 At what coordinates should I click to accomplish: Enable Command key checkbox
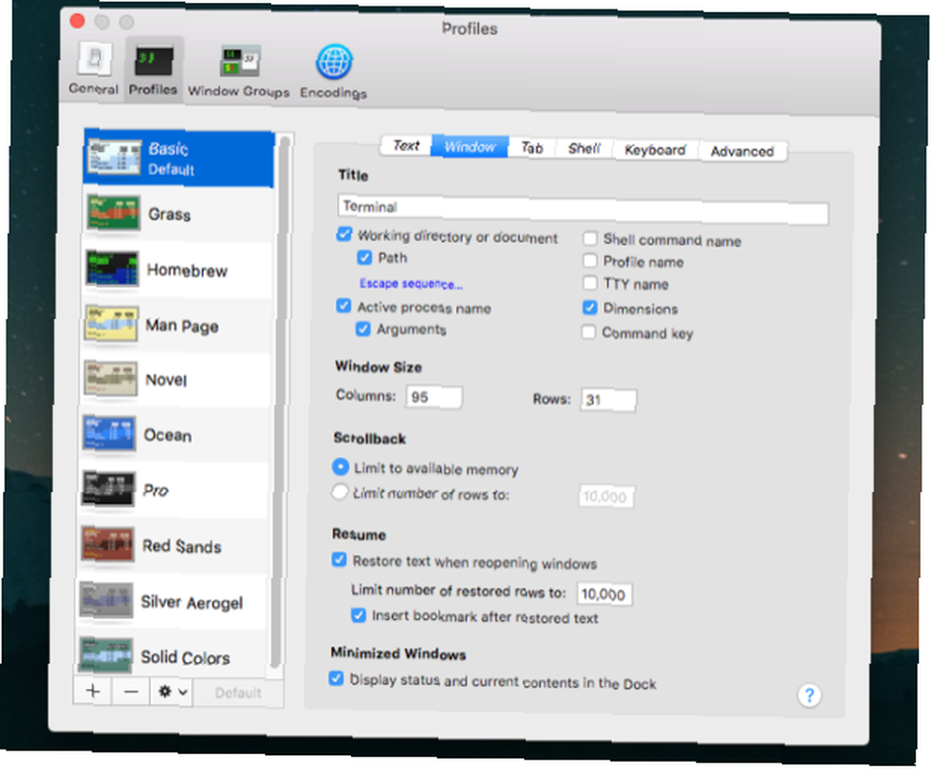(588, 332)
